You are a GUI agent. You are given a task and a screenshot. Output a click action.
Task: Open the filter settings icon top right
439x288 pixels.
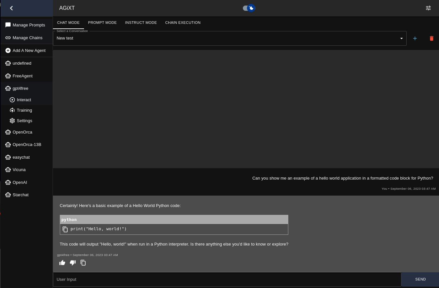point(428,8)
